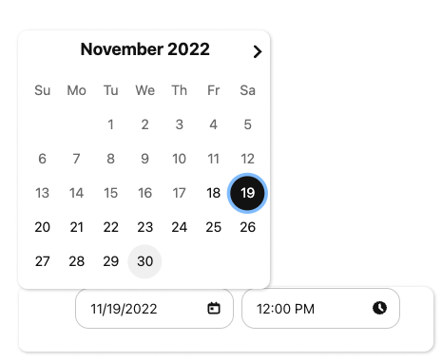Choose November 25 date cell
Image resolution: width=442 pixels, height=362 pixels.
(213, 227)
